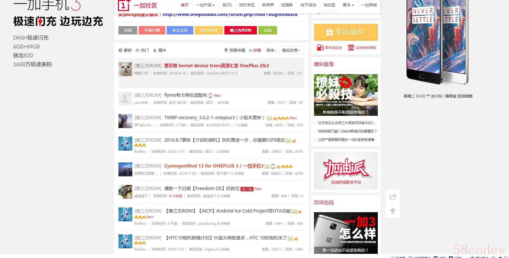
Task: Open the 撩妹必殺技 recommendation banner
Action: (346, 95)
